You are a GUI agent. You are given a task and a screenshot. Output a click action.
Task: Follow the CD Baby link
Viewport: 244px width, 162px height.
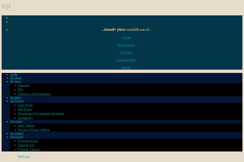pos(126,53)
